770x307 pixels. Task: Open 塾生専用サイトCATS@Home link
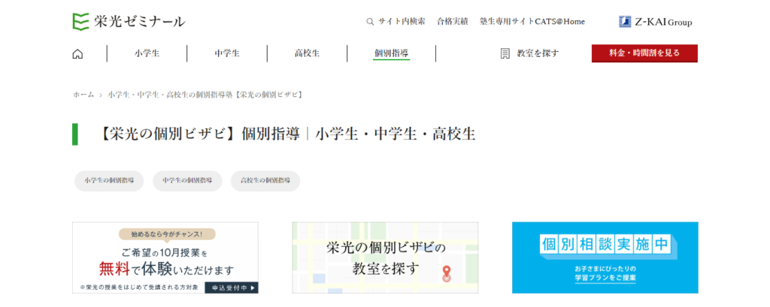pos(532,22)
